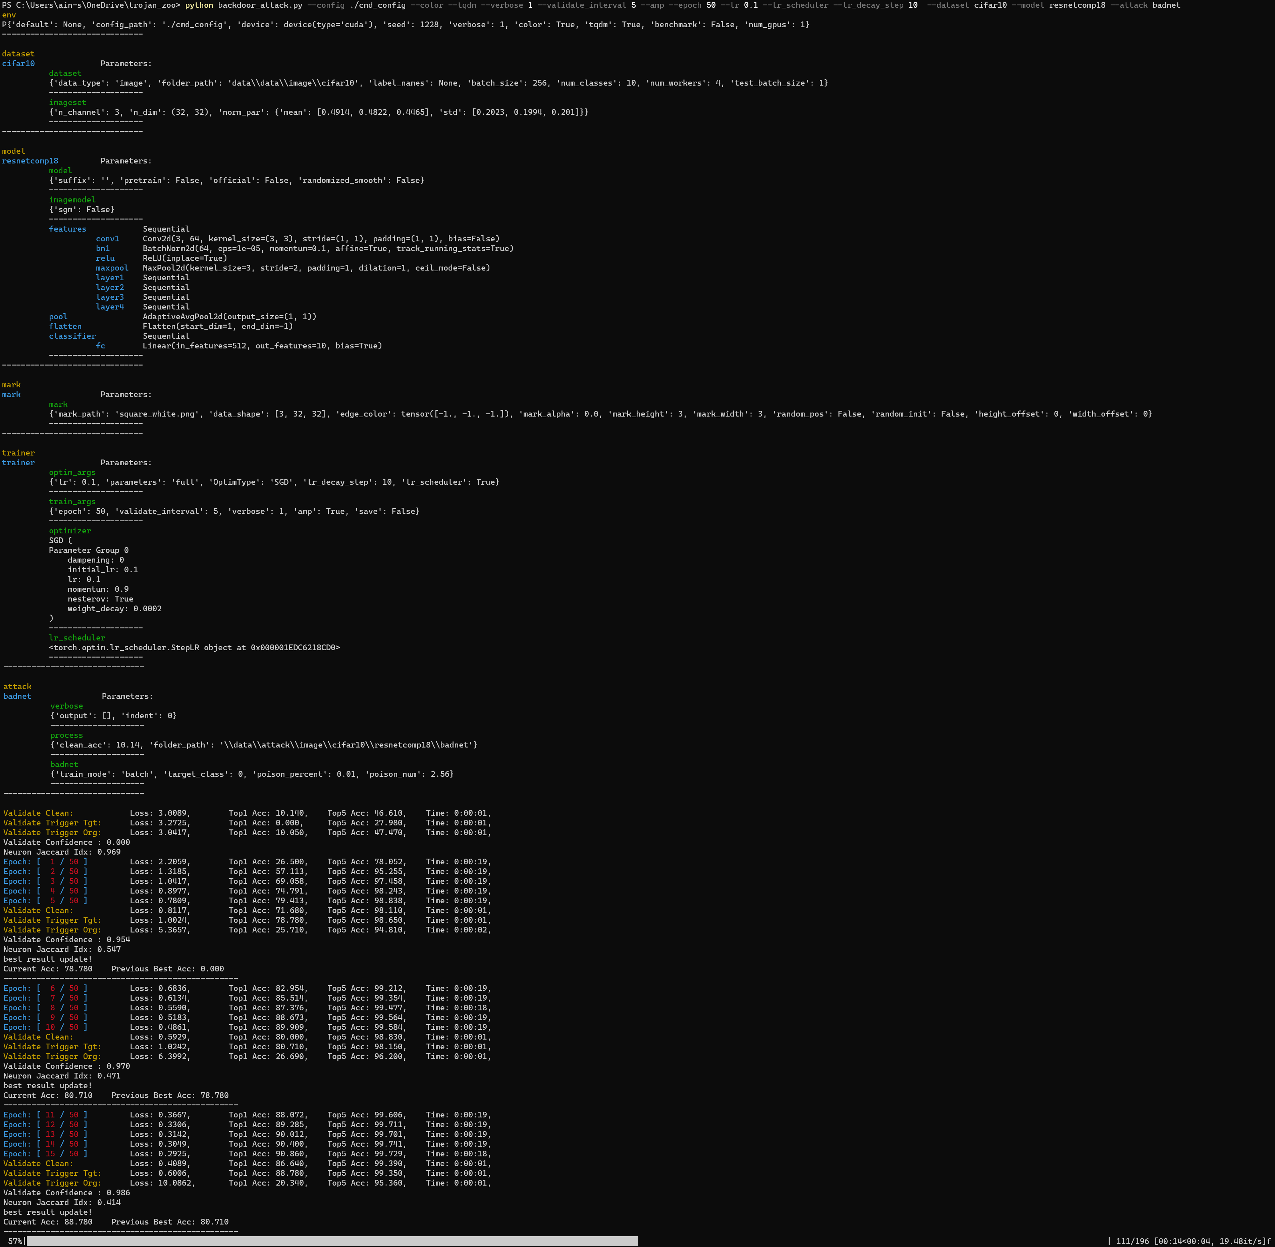The image size is (1275, 1247).
Task: Click the 'Validate Confidence : 0.970' line
Action: [67, 1066]
